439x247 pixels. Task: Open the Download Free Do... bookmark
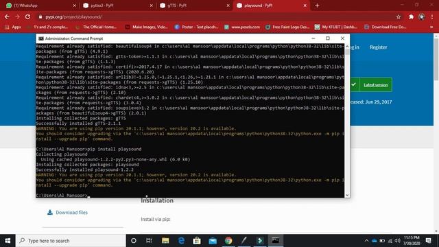coord(385,27)
